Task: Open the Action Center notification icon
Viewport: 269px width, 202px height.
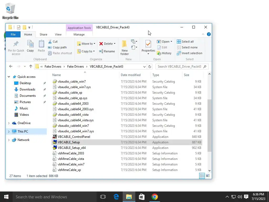Action: [x=246, y=197]
